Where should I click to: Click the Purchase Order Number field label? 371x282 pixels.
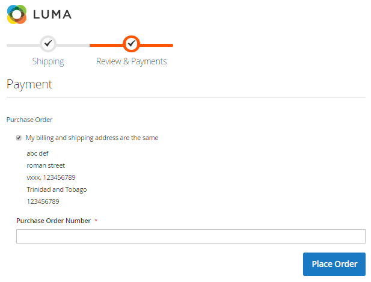point(54,221)
